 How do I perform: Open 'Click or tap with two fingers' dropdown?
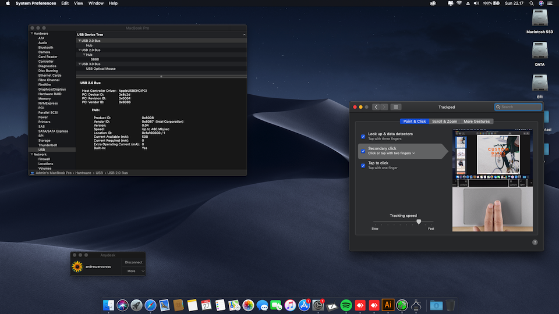[x=391, y=153]
